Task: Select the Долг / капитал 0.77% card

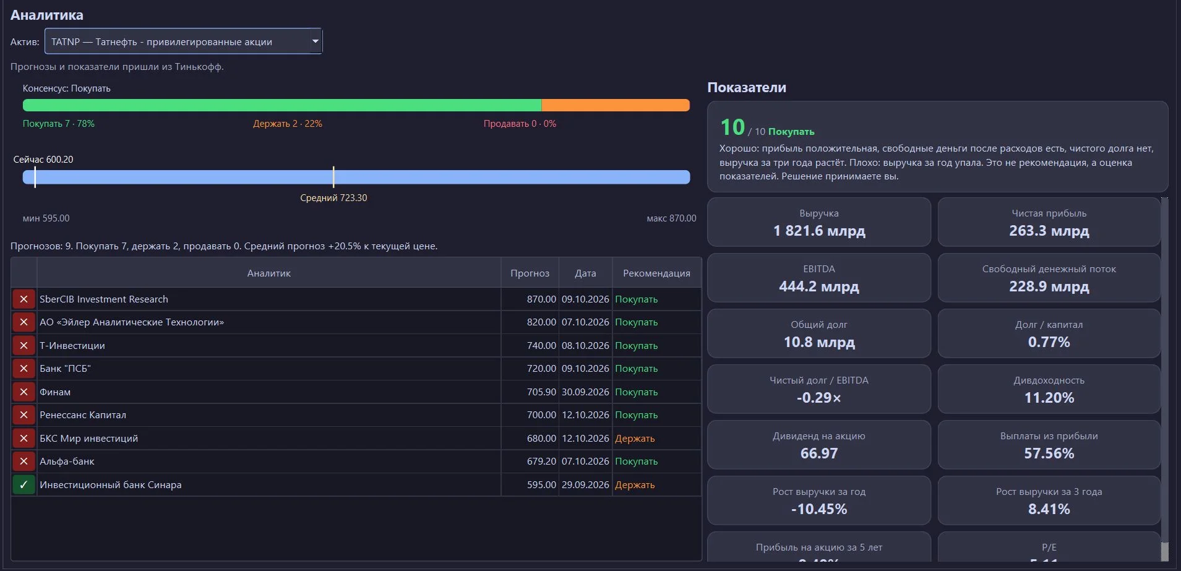Action: point(1049,333)
